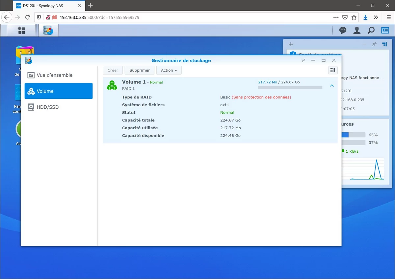The image size is (395, 279).
Task: Open the Action dropdown
Action: (x=169, y=70)
